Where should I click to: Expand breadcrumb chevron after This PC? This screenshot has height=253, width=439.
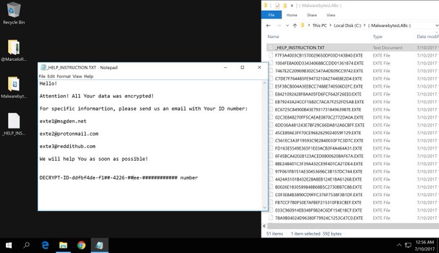pos(331,25)
